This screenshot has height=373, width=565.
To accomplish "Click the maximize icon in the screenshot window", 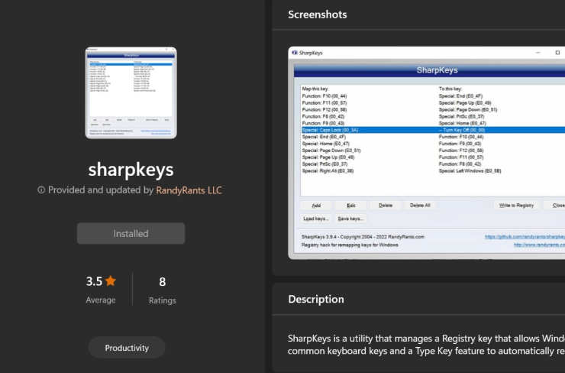I will click(x=557, y=53).
